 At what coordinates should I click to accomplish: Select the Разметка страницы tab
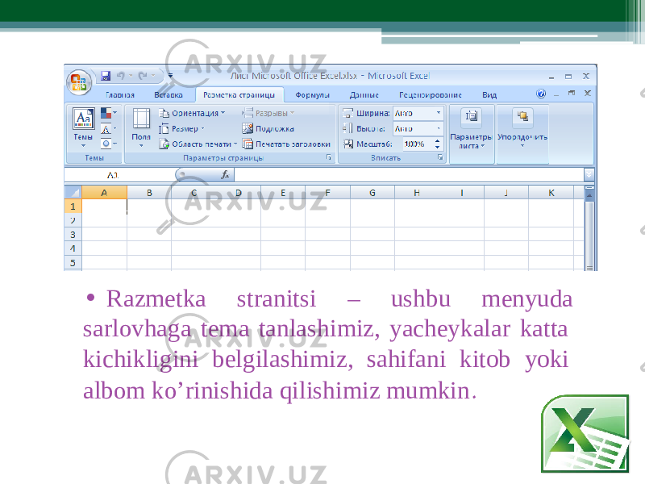(x=239, y=95)
